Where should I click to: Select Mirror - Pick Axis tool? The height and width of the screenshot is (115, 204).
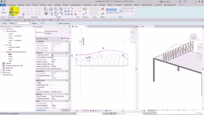pyautogui.click(x=56, y=9)
